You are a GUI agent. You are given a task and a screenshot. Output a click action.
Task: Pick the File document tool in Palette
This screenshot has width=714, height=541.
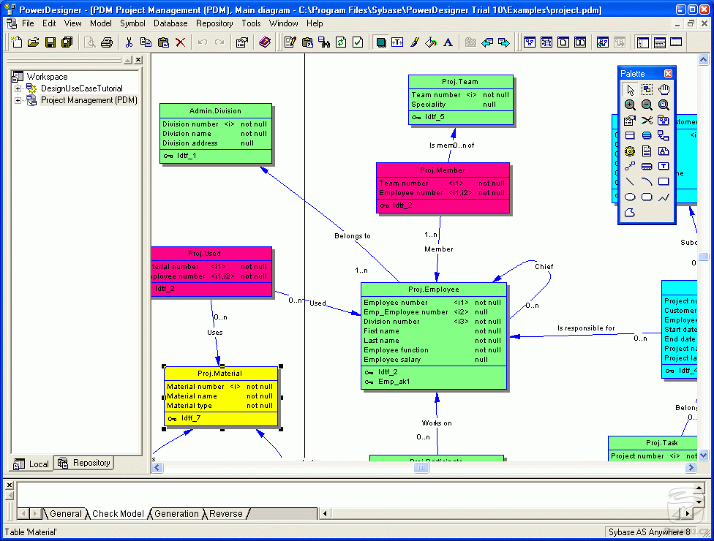click(x=647, y=151)
